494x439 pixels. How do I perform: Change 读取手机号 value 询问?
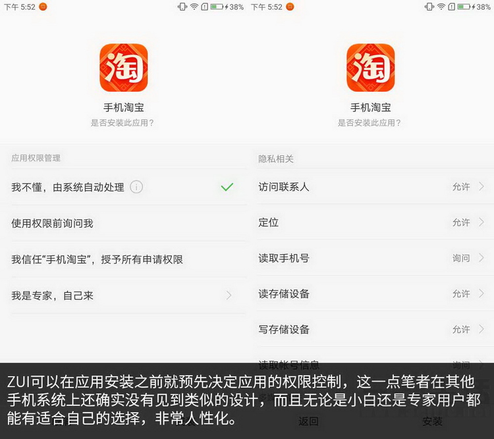click(x=461, y=258)
